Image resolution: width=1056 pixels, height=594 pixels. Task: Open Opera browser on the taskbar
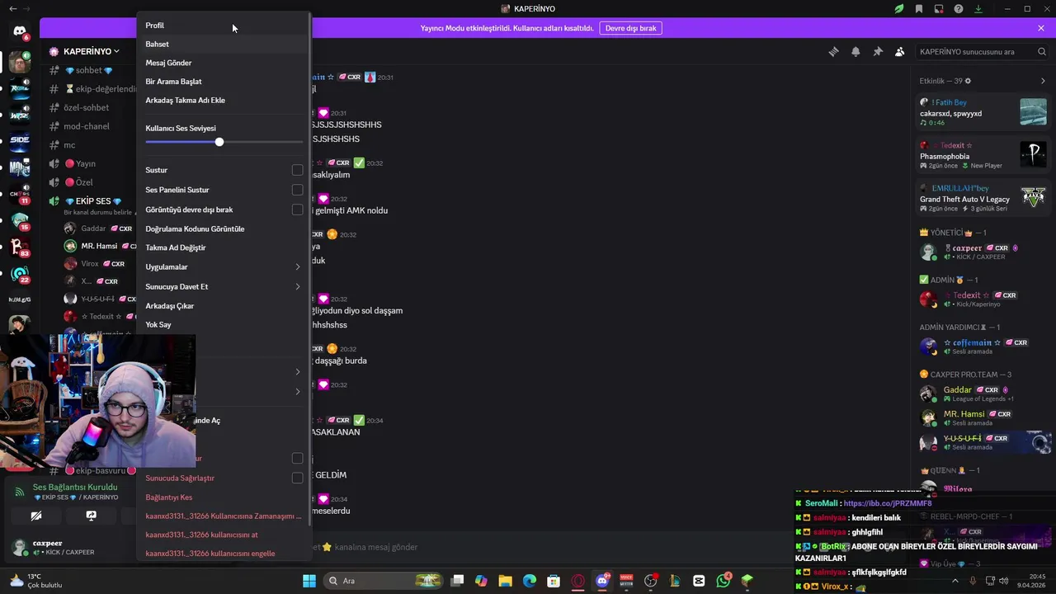(x=578, y=581)
